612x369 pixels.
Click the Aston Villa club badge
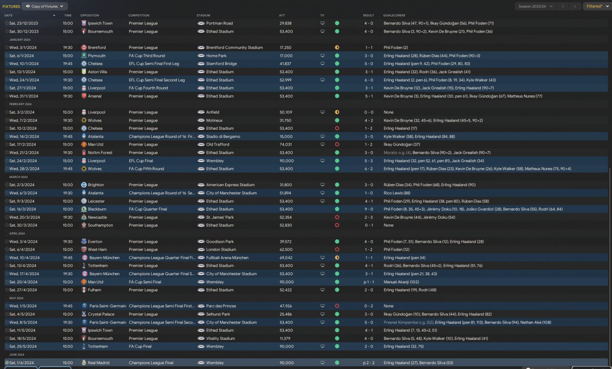[x=84, y=72]
